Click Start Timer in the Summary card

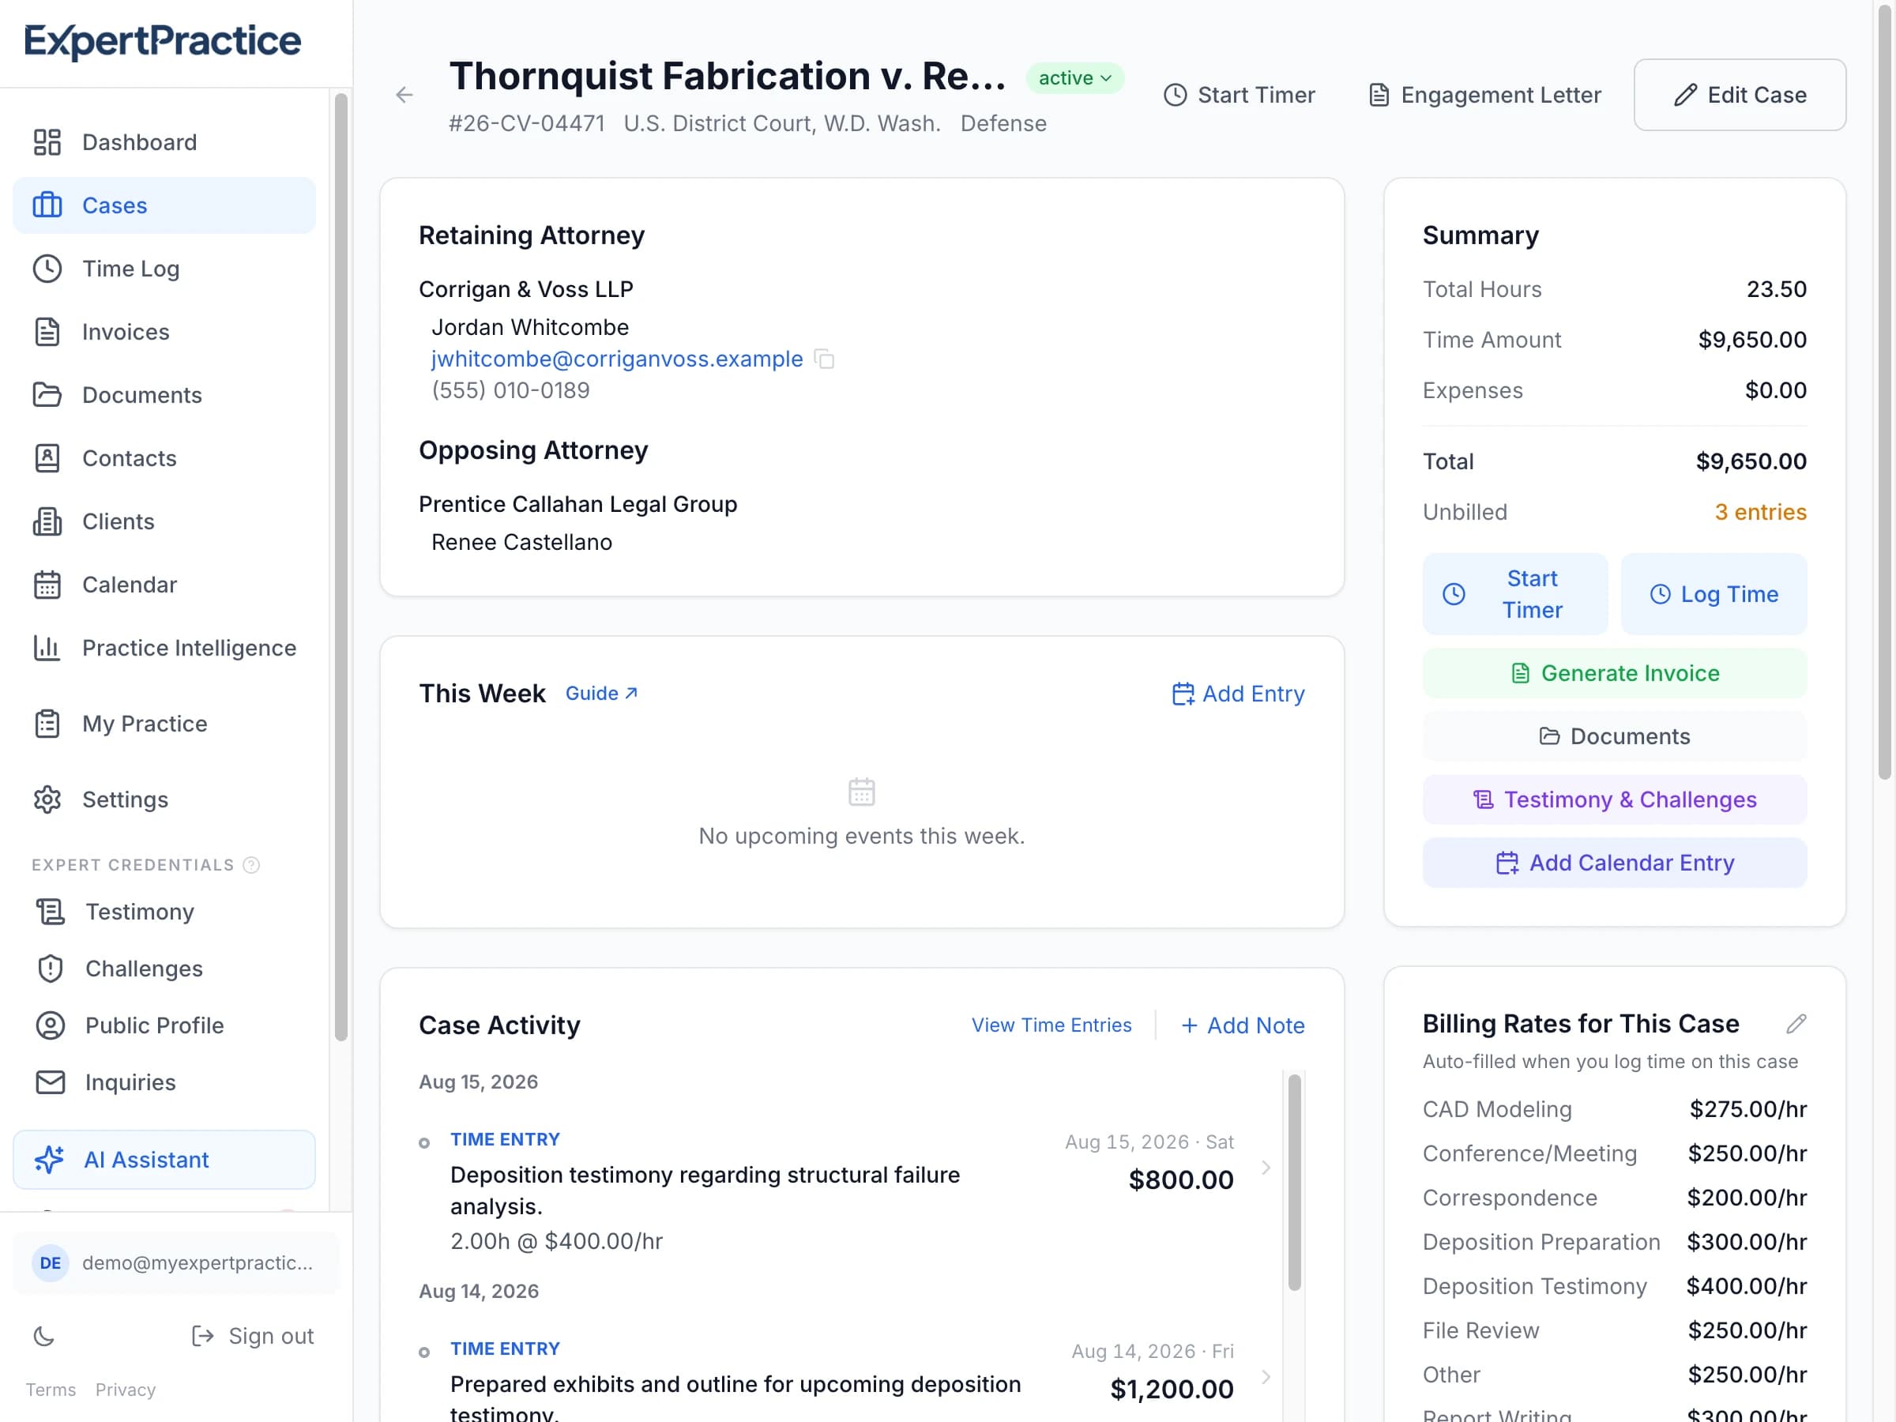tap(1515, 594)
